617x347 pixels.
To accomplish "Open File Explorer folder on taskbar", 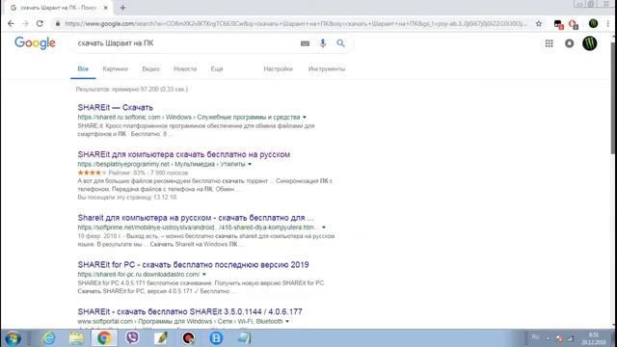I will click(x=76, y=338).
